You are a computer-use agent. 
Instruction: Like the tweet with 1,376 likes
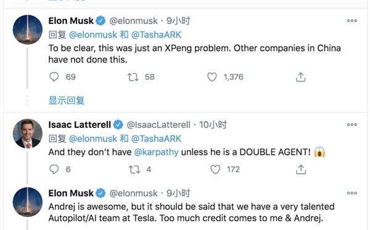pos(212,77)
